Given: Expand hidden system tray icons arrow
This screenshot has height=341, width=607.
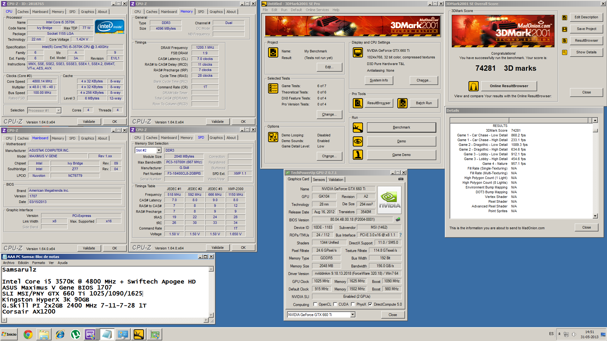Looking at the screenshot, I should [x=559, y=334].
